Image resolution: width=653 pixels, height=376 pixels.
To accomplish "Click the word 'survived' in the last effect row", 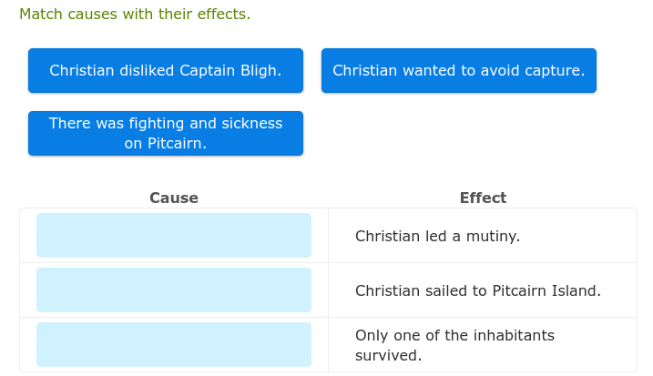I will (388, 355).
